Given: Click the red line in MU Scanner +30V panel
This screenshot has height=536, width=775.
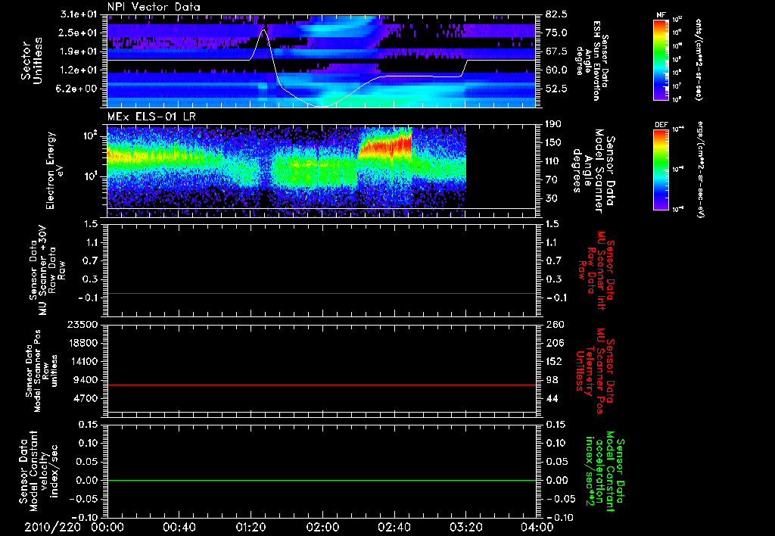Looking at the screenshot, I should pos(322,293).
